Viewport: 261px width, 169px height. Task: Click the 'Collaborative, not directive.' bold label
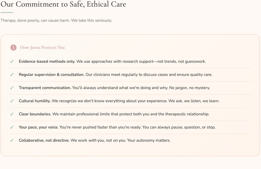click(44, 140)
